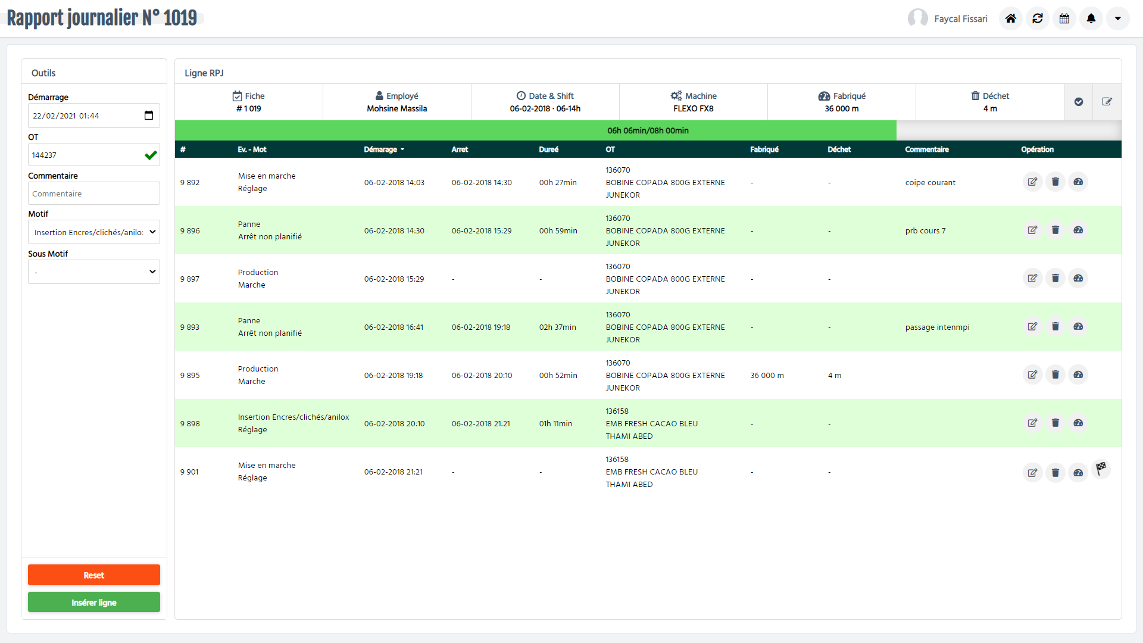The width and height of the screenshot is (1143, 643).
Task: Click gauge icon for row 9 895
Action: pyautogui.click(x=1078, y=374)
